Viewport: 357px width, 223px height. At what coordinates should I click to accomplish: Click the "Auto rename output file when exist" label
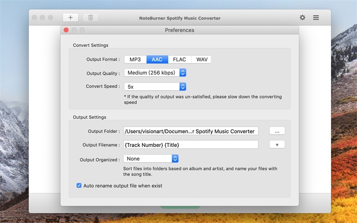tap(123, 186)
